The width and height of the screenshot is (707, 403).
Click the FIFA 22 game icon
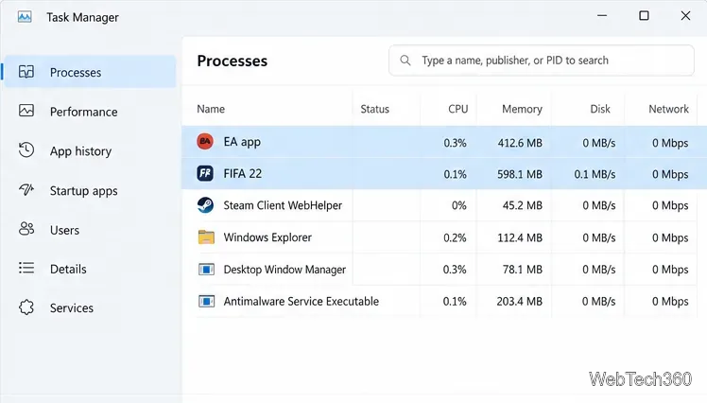coord(205,173)
